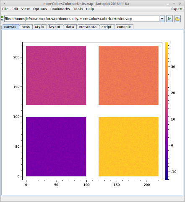Image resolution: width=185 pixels, height=202 pixels.
Task: Switch to the script tab
Action: click(x=107, y=27)
